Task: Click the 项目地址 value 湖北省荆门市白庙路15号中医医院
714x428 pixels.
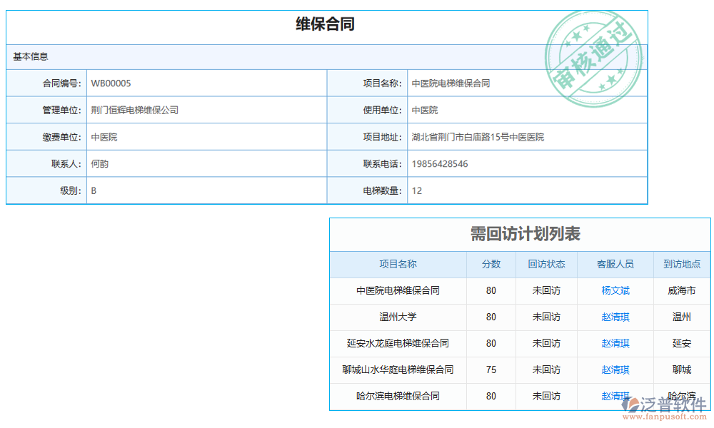Action: [478, 137]
